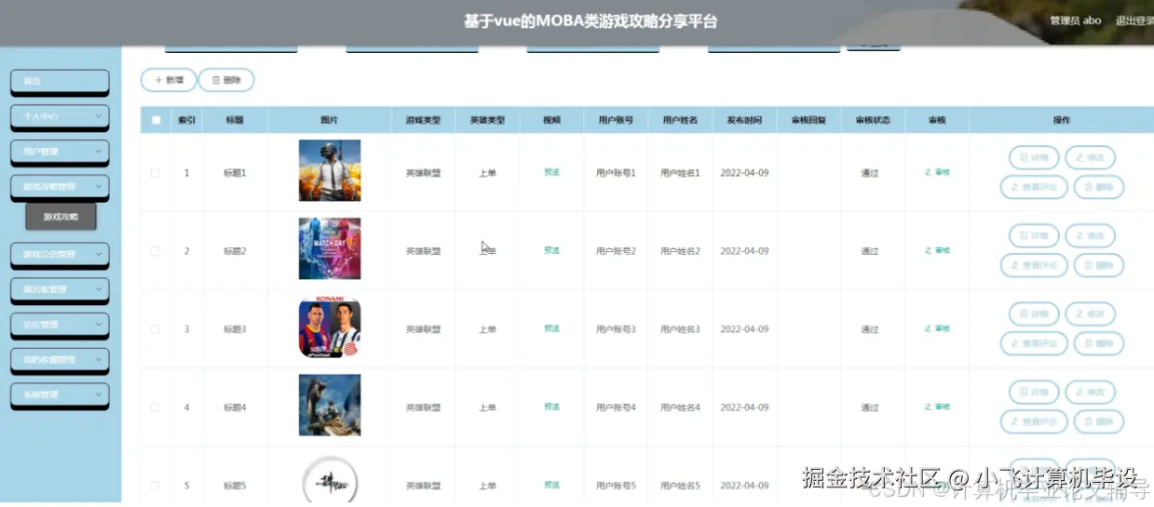1154x507 pixels.
Task: Click the 标题 column header
Action: tap(235, 121)
